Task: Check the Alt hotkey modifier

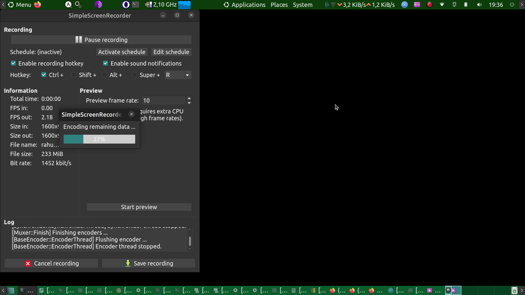Action: click(104, 75)
